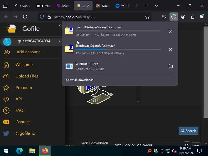This screenshot has height=156, width=208.
Task: Open Firefox account icon
Action: [183, 17]
